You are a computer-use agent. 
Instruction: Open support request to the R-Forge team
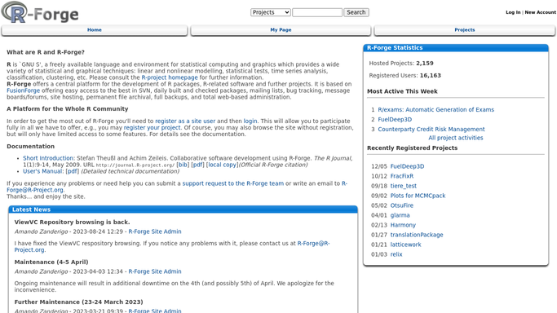[x=233, y=183]
